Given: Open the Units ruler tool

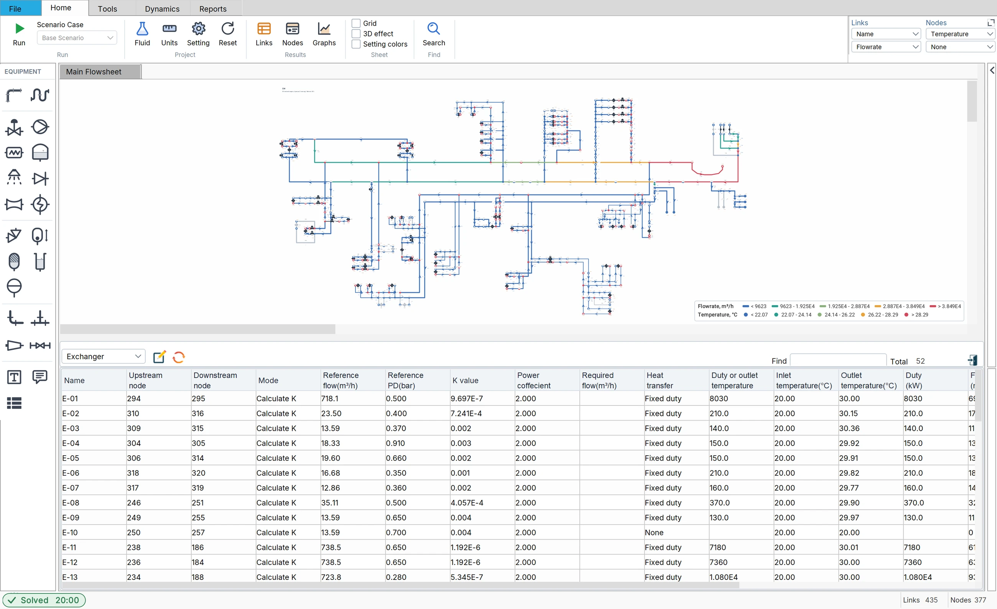Looking at the screenshot, I should coord(169,29).
